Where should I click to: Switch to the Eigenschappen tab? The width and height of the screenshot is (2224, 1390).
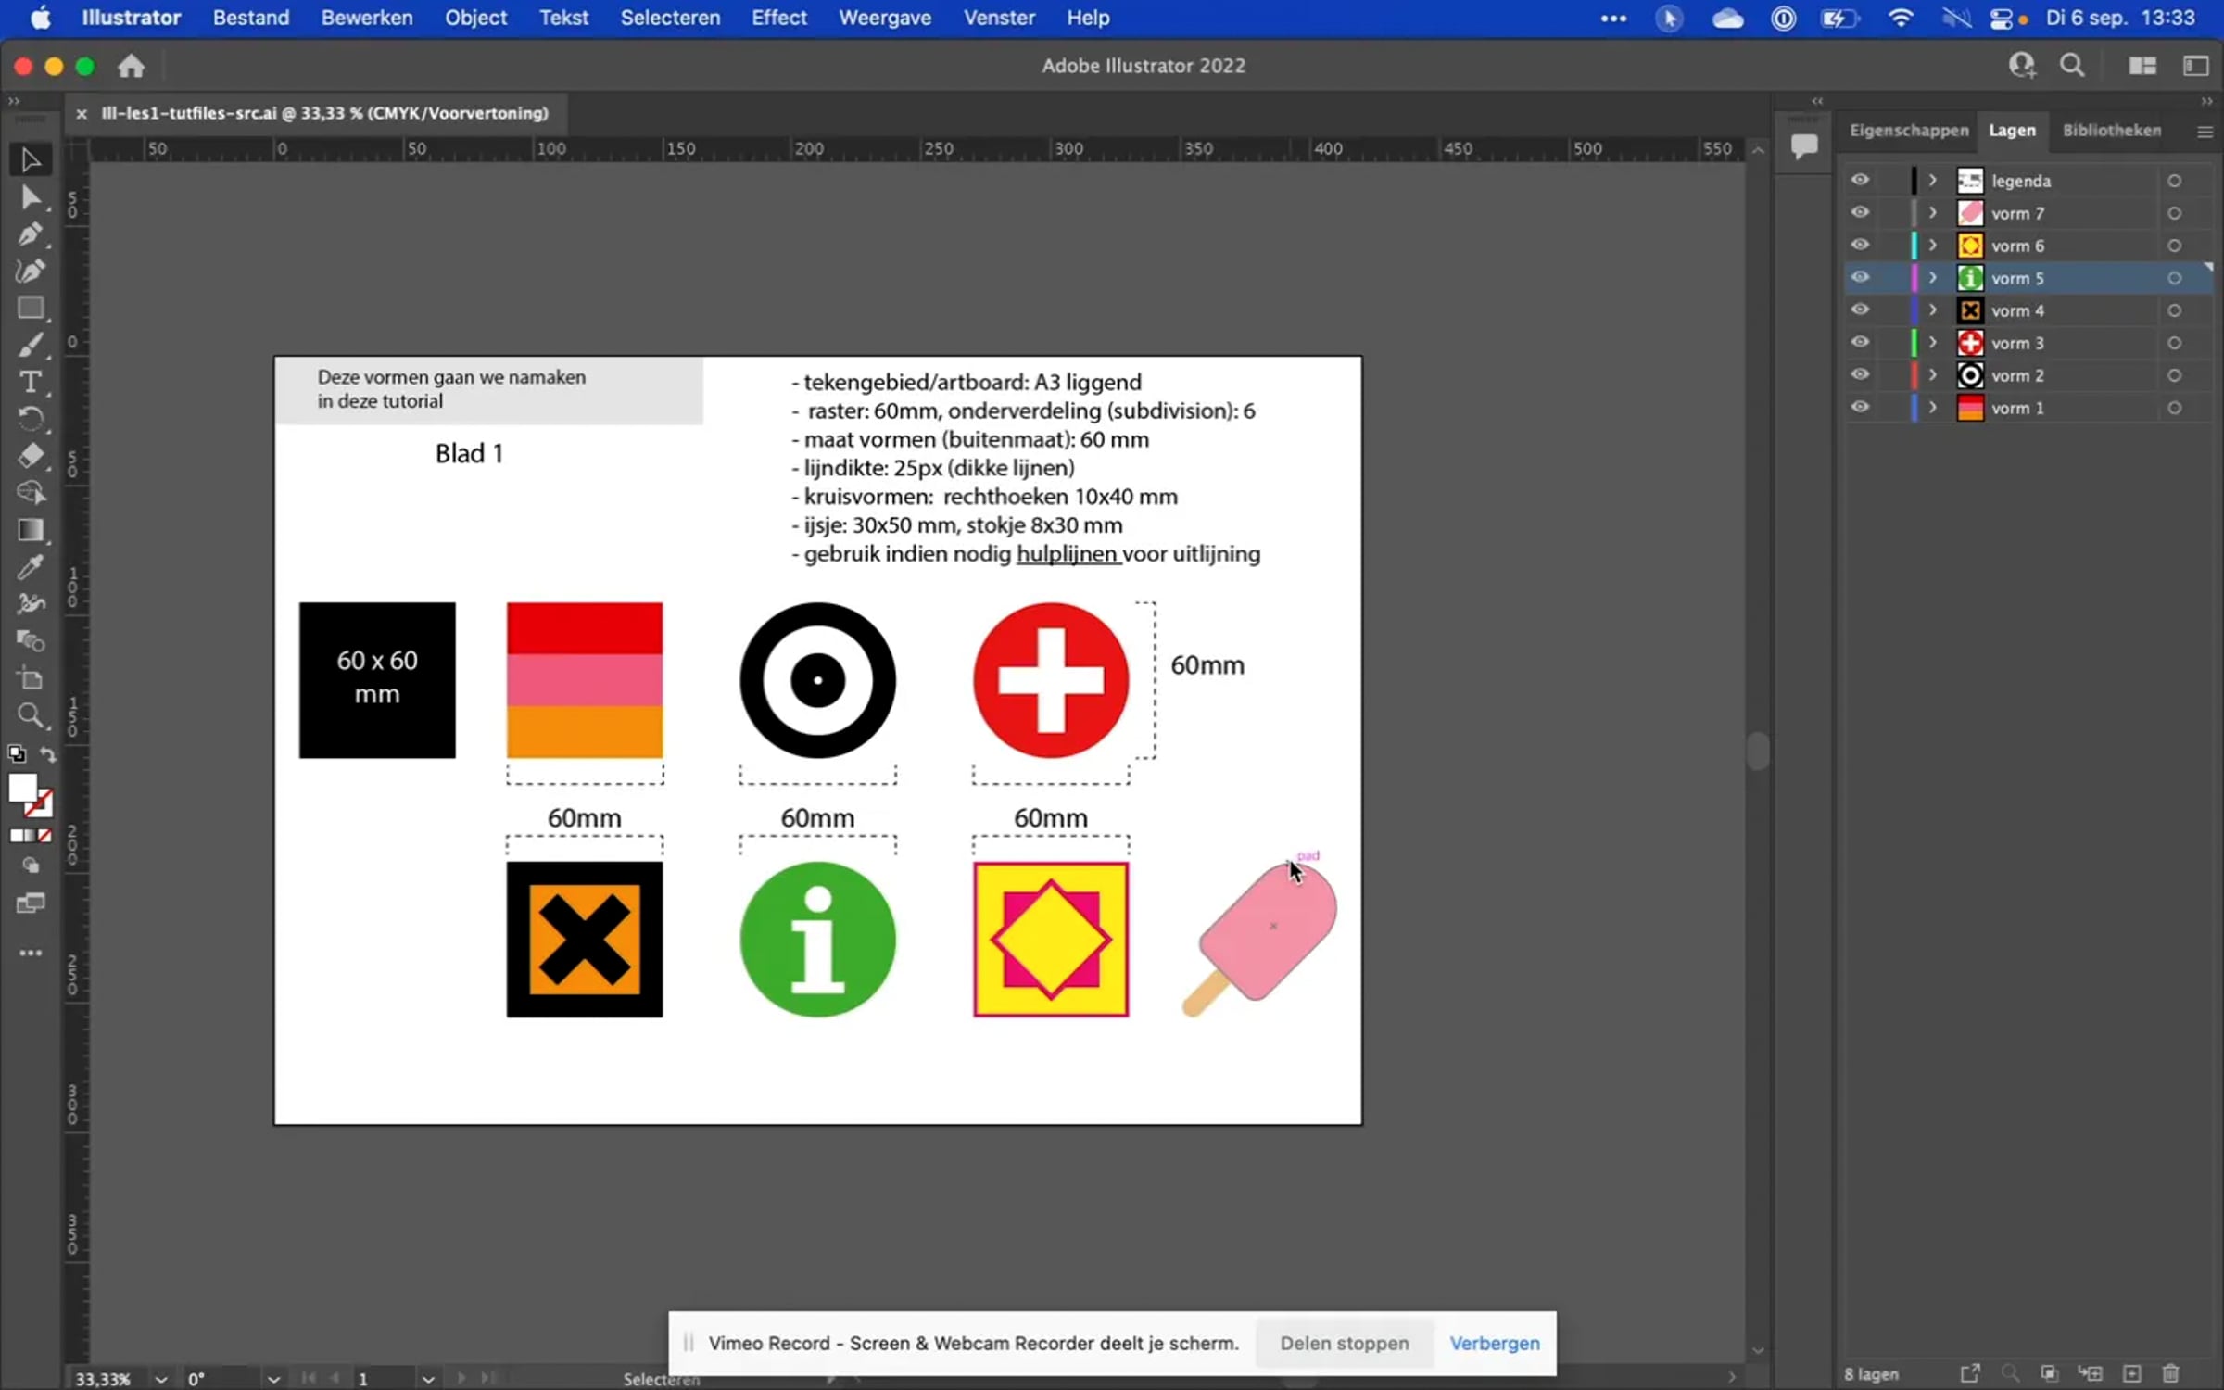(1909, 130)
